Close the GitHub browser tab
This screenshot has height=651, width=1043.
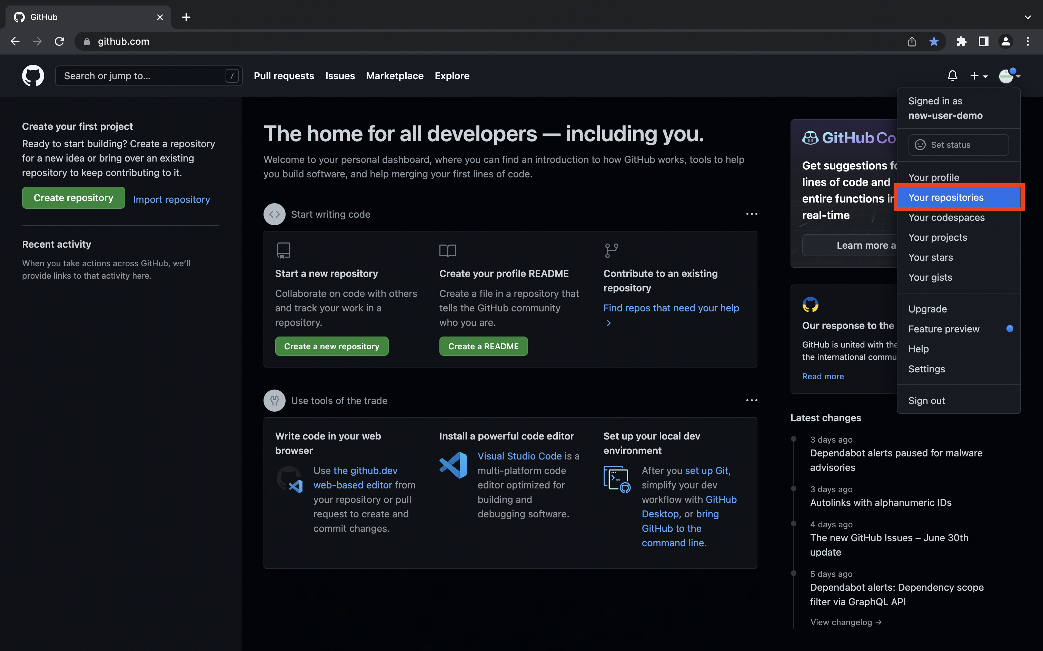(160, 17)
